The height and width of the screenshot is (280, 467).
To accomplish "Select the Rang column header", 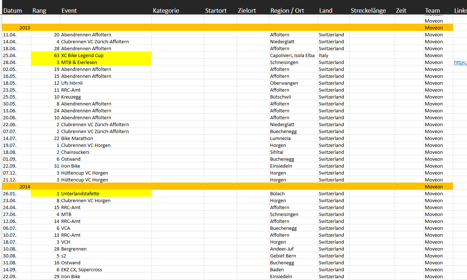I will (x=39, y=11).
